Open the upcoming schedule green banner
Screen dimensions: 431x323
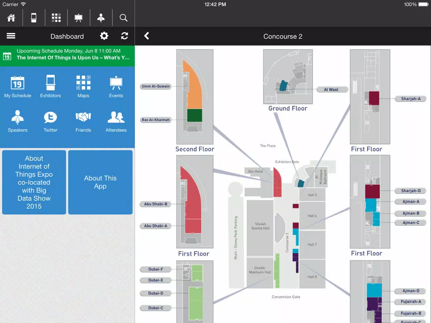[68, 56]
